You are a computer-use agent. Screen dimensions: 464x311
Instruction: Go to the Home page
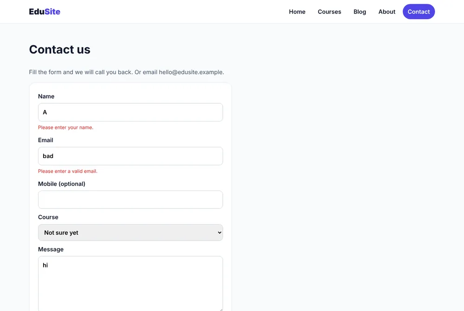(297, 12)
